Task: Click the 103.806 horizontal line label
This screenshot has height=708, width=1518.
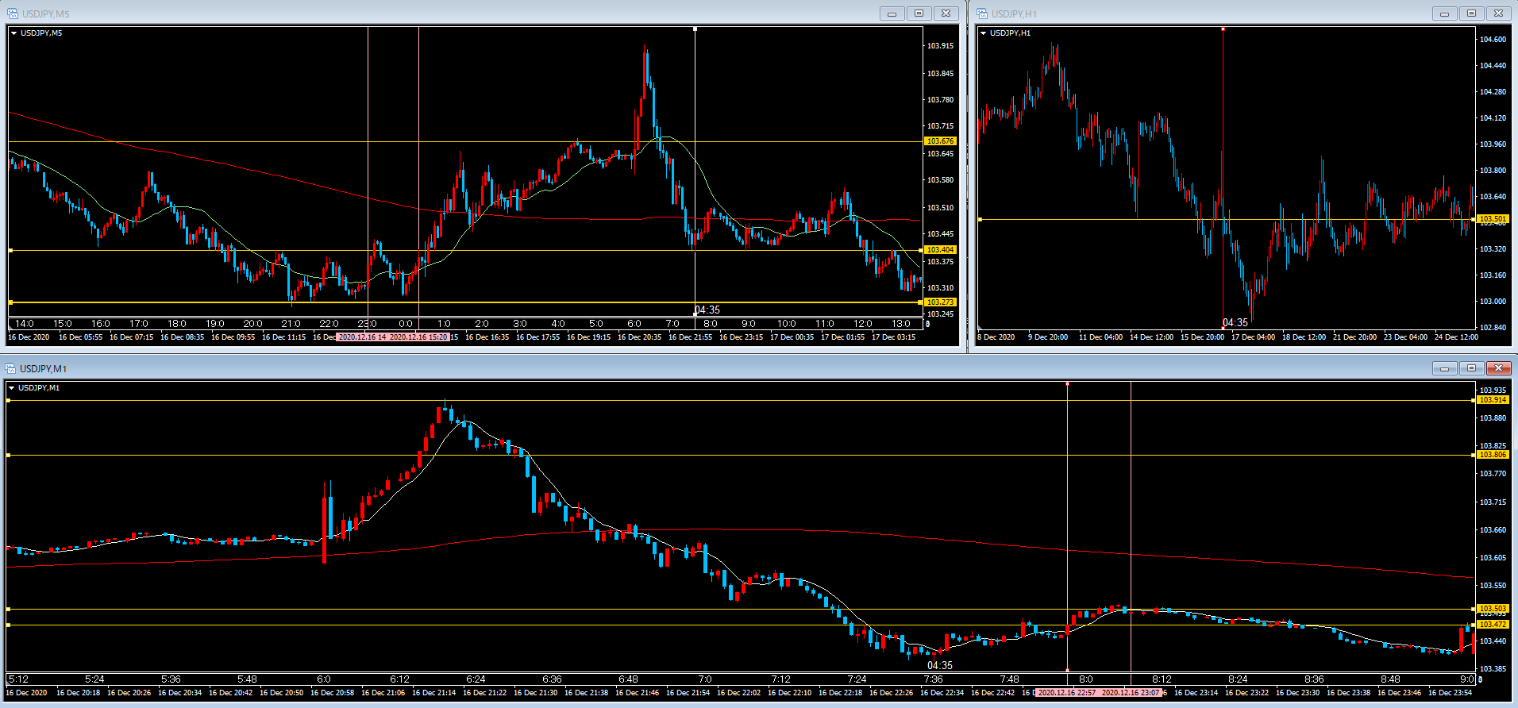Action: (x=1493, y=455)
